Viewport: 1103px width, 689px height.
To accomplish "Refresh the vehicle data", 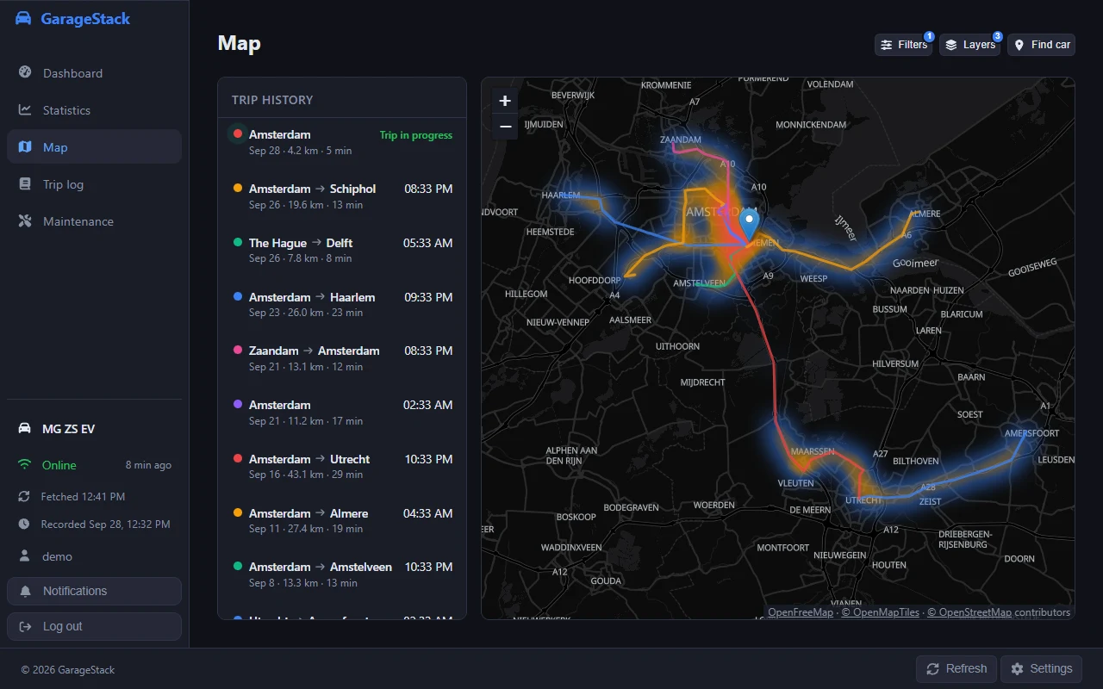I will [x=957, y=668].
